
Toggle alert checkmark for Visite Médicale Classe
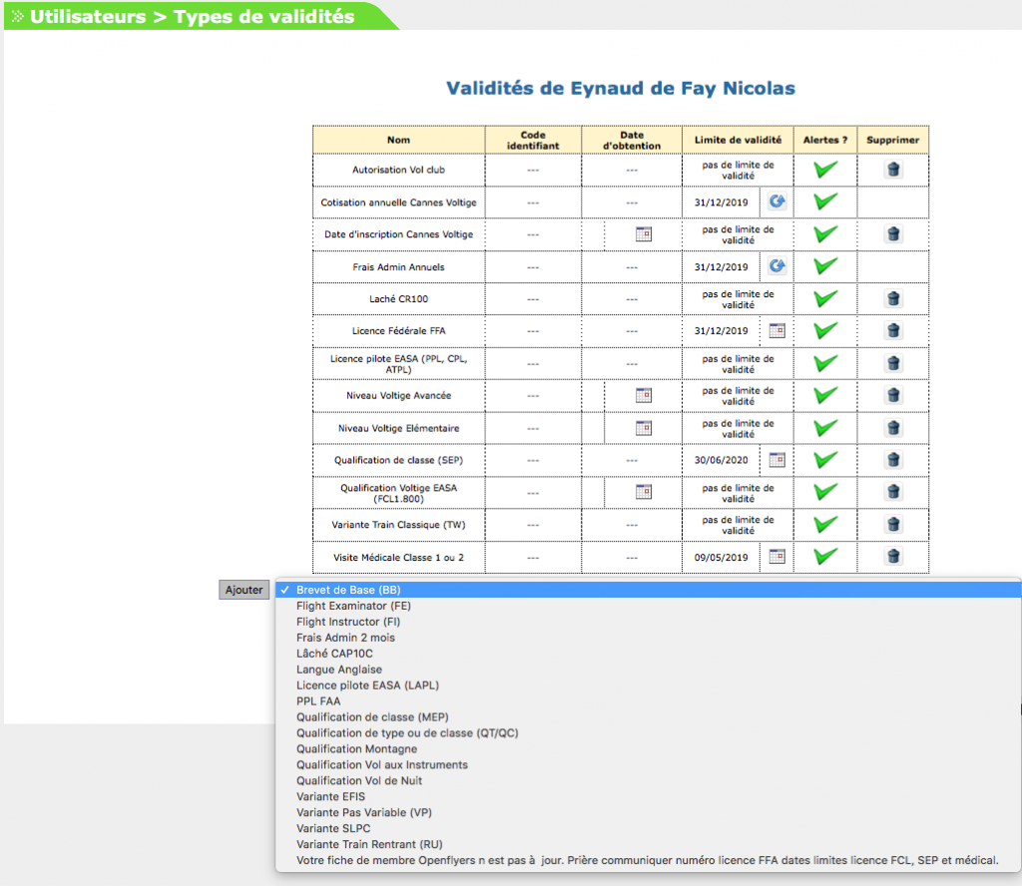click(x=825, y=556)
